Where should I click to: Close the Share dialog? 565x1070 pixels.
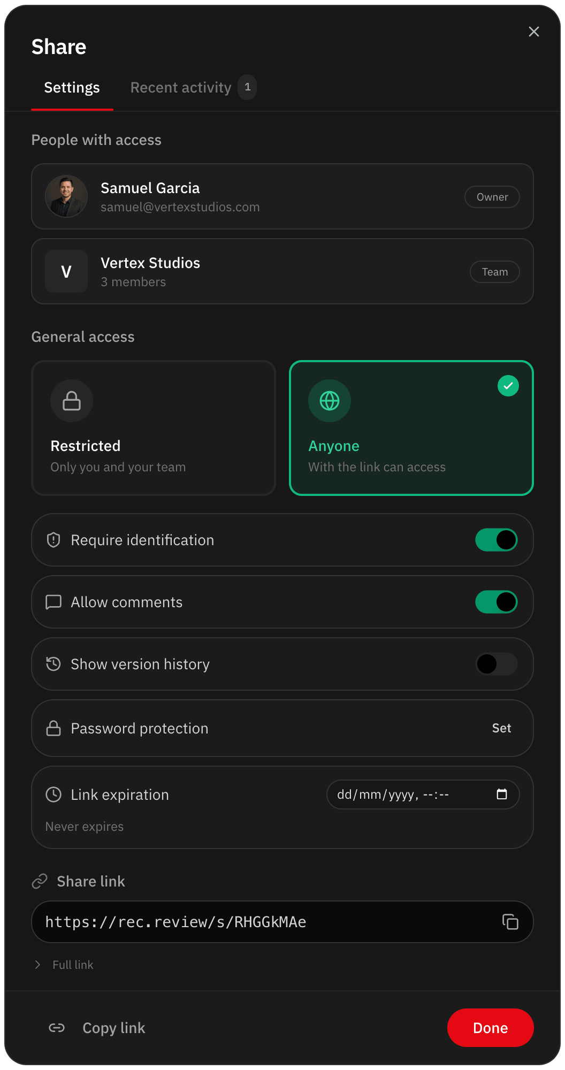533,32
